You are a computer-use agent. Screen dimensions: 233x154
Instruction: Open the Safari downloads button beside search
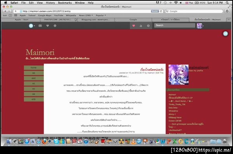point(227,11)
